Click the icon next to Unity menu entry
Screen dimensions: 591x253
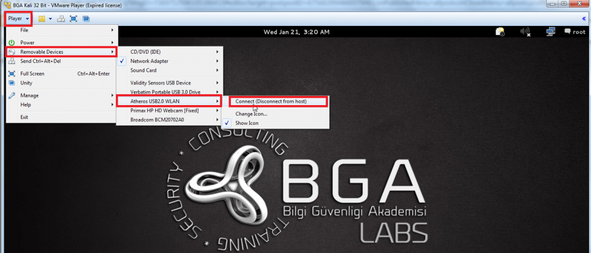12,83
